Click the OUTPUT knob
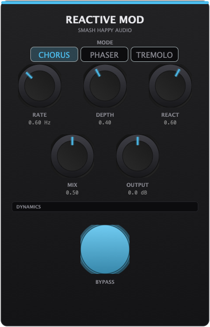The image size is (210, 327). [138, 156]
